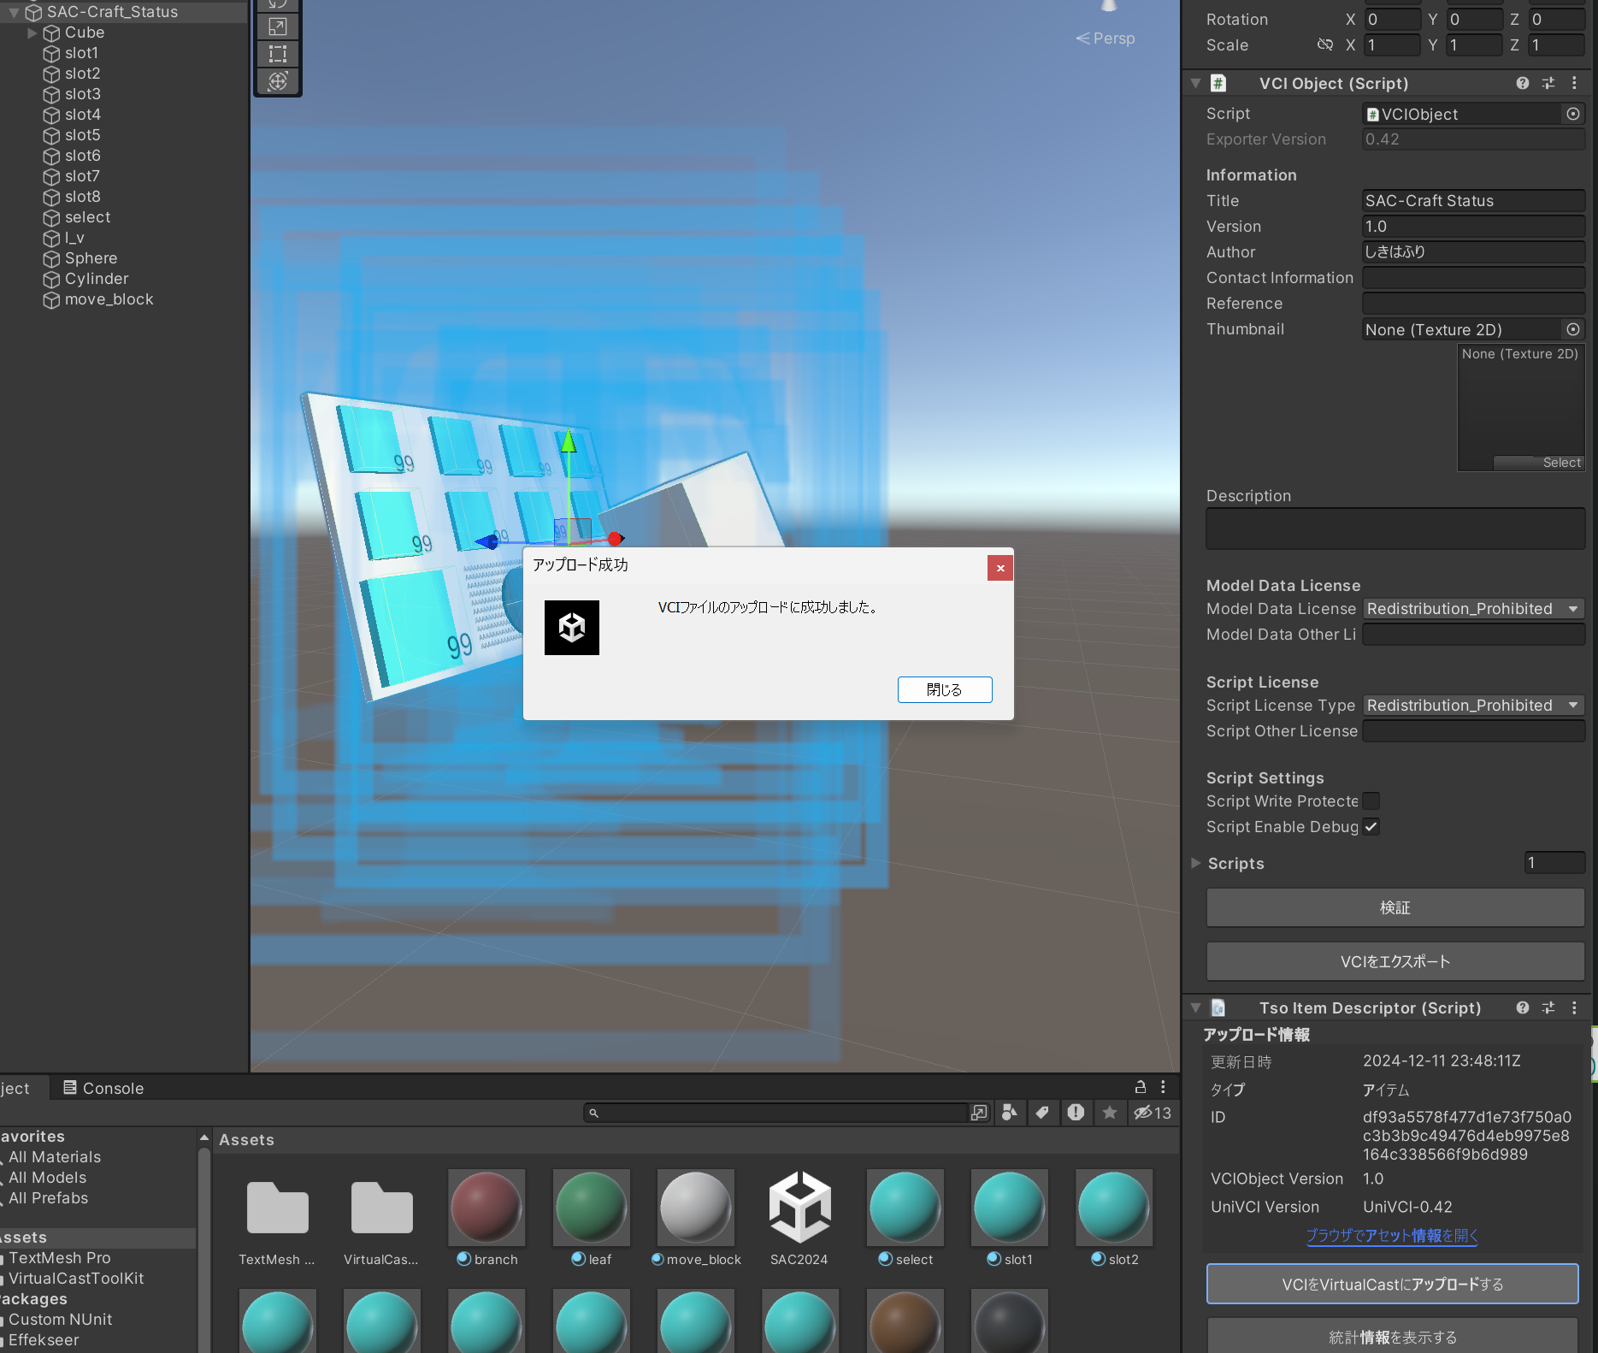1598x1353 pixels.
Task: Select Cylinder object in hierarchy
Action: point(96,279)
